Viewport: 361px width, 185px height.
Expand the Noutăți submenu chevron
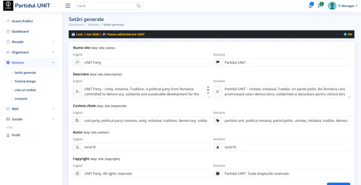(53, 42)
